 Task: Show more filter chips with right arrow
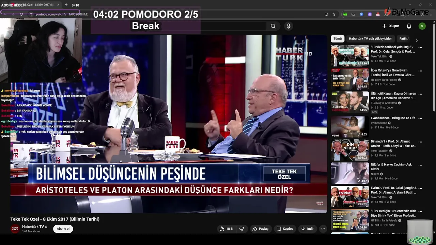click(x=416, y=40)
